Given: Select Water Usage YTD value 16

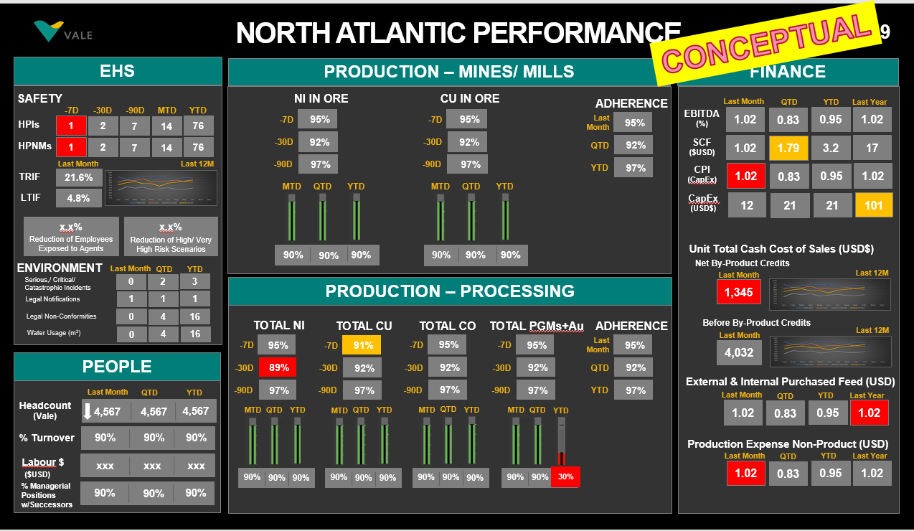Looking at the screenshot, I should coord(195,334).
